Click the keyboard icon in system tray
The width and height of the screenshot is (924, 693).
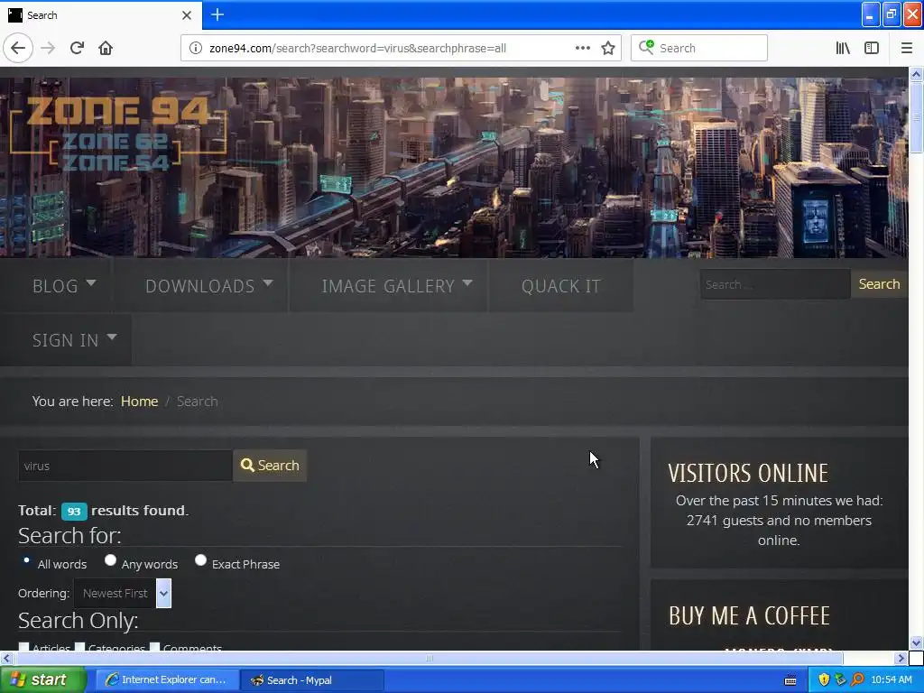coord(790,680)
